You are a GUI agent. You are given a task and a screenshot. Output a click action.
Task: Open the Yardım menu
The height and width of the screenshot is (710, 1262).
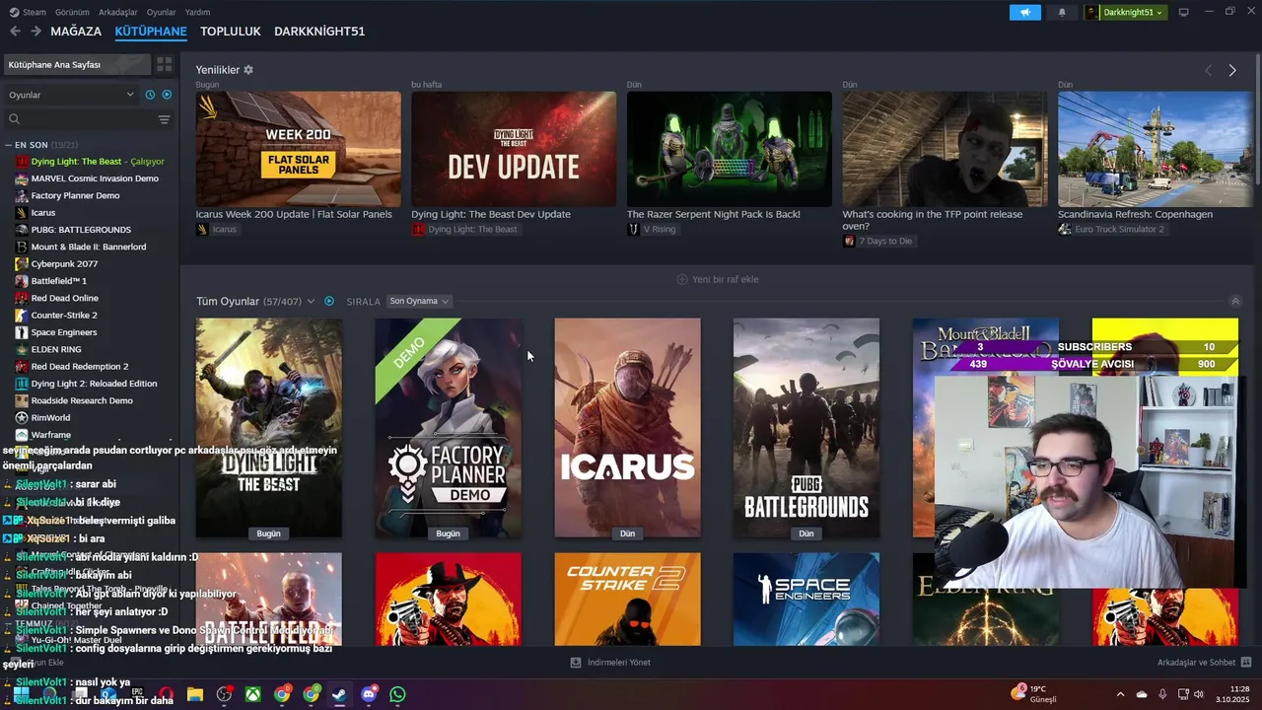point(197,12)
